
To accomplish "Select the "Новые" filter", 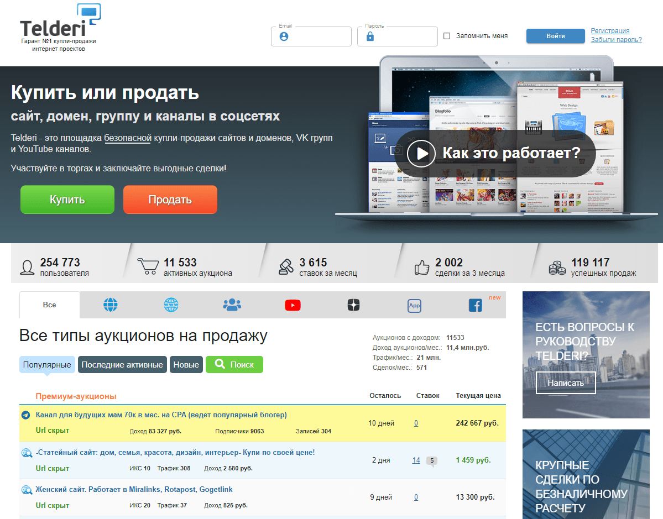I will (186, 365).
